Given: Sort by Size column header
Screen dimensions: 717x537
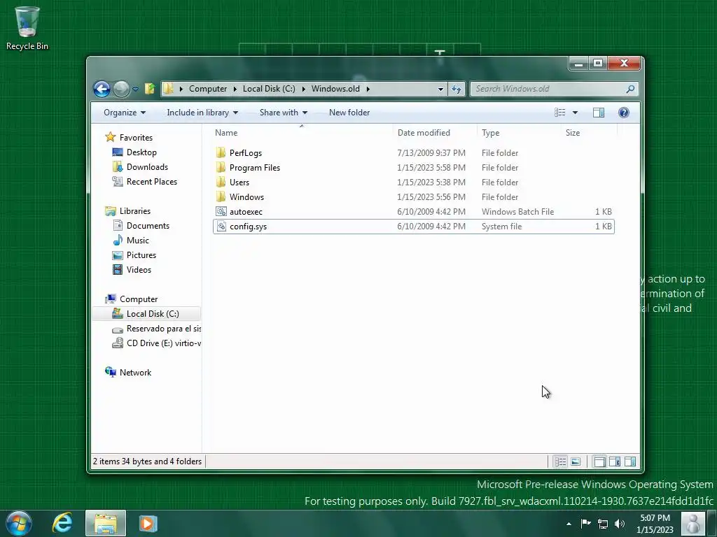Looking at the screenshot, I should point(589,133).
